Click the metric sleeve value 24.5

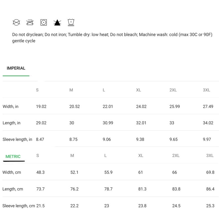[x=176, y=206]
